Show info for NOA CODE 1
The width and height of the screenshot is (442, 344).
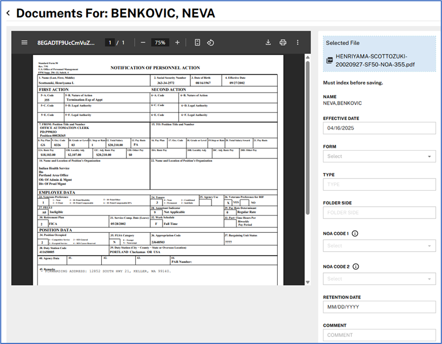(x=355, y=233)
